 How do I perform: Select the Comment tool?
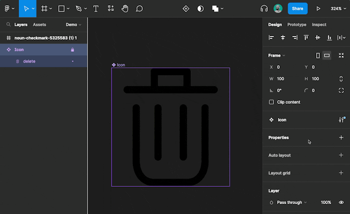click(x=139, y=9)
